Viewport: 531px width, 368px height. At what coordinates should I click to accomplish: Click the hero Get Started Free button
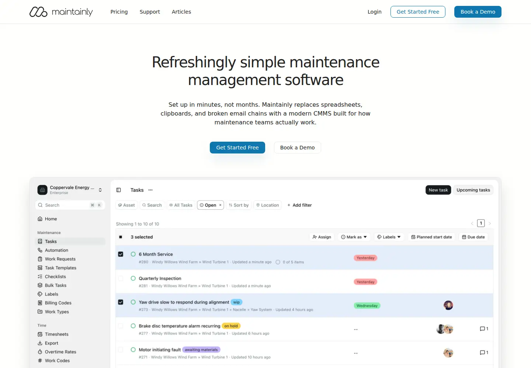[237, 148]
